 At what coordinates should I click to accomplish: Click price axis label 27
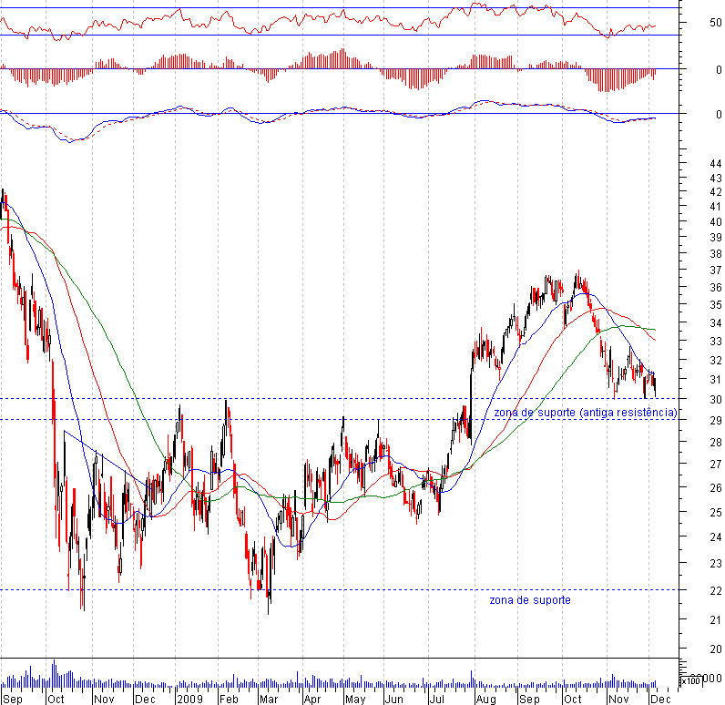716,465
